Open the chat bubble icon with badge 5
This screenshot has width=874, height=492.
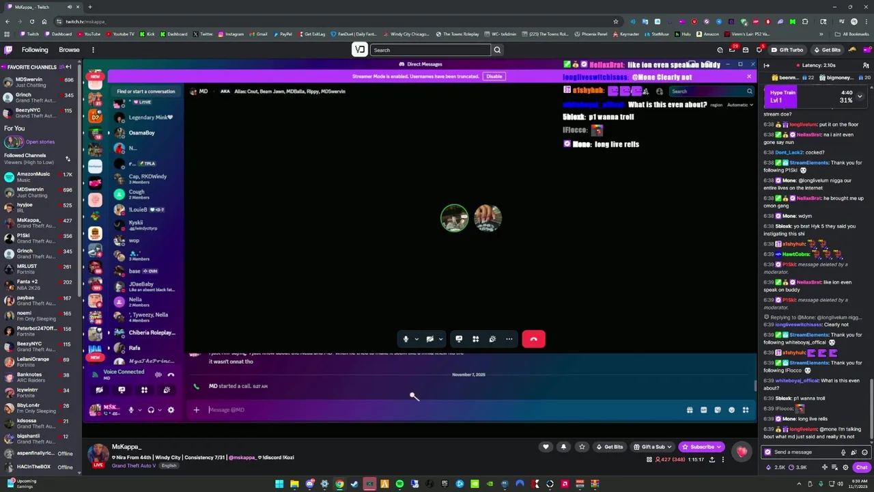[x=759, y=50]
